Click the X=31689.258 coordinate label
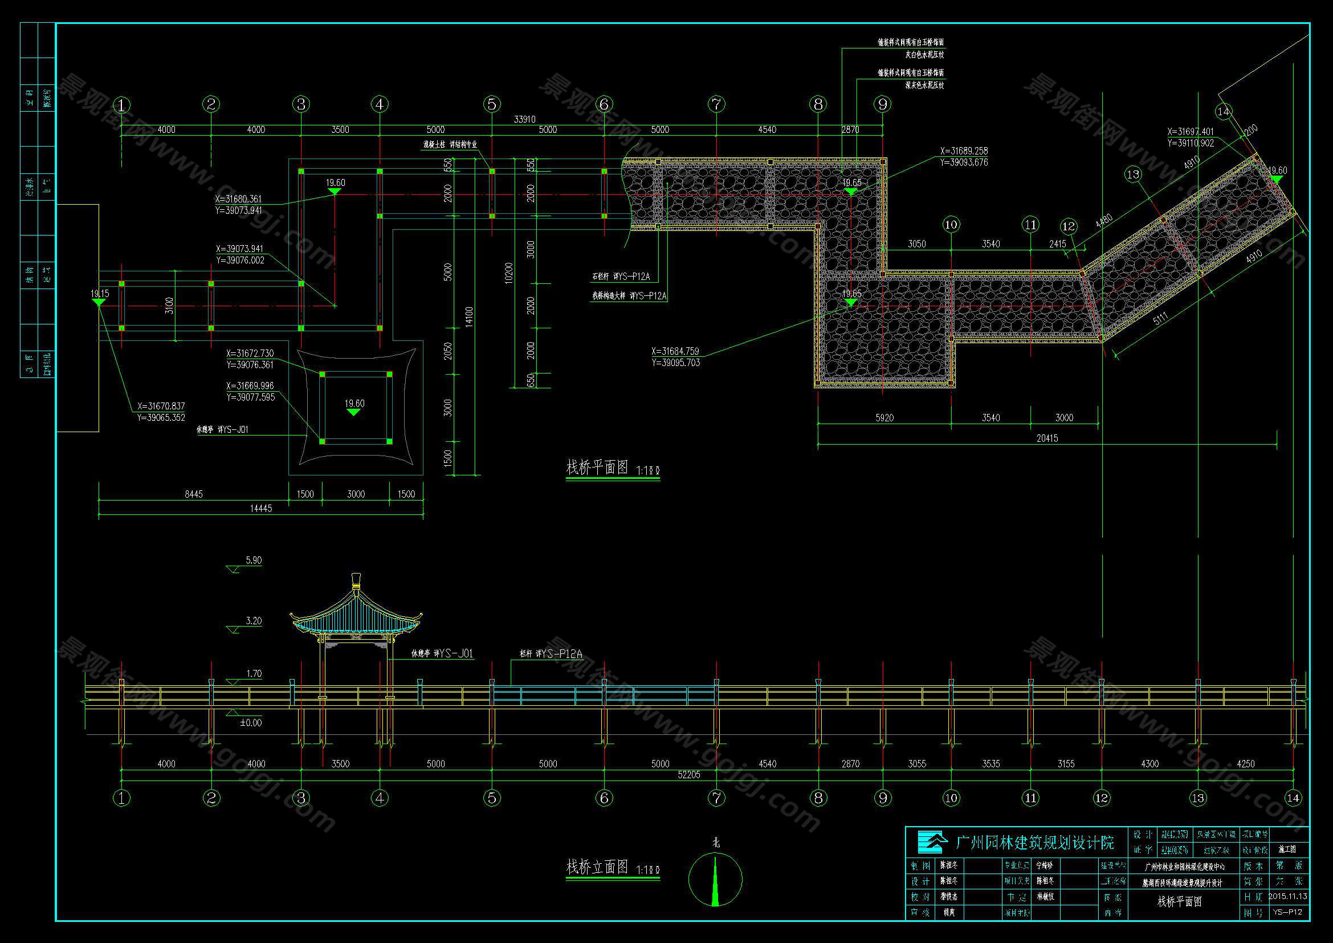The height and width of the screenshot is (943, 1333). (964, 151)
